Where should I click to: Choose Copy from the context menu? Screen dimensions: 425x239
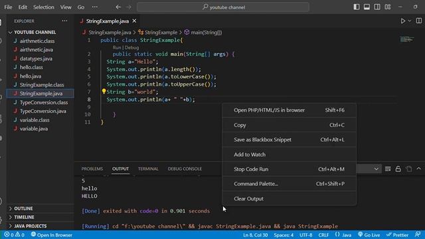click(x=290, y=125)
